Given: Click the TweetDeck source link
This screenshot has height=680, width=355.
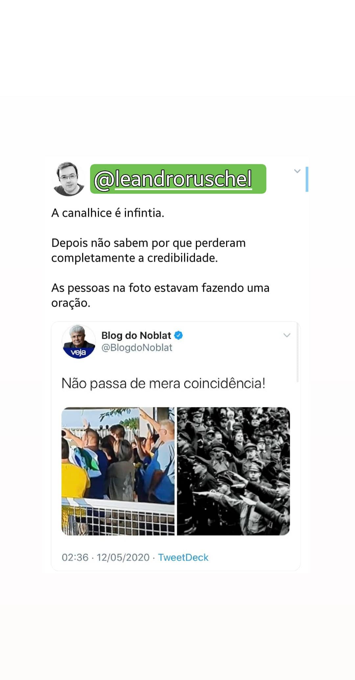Looking at the screenshot, I should coord(183,557).
